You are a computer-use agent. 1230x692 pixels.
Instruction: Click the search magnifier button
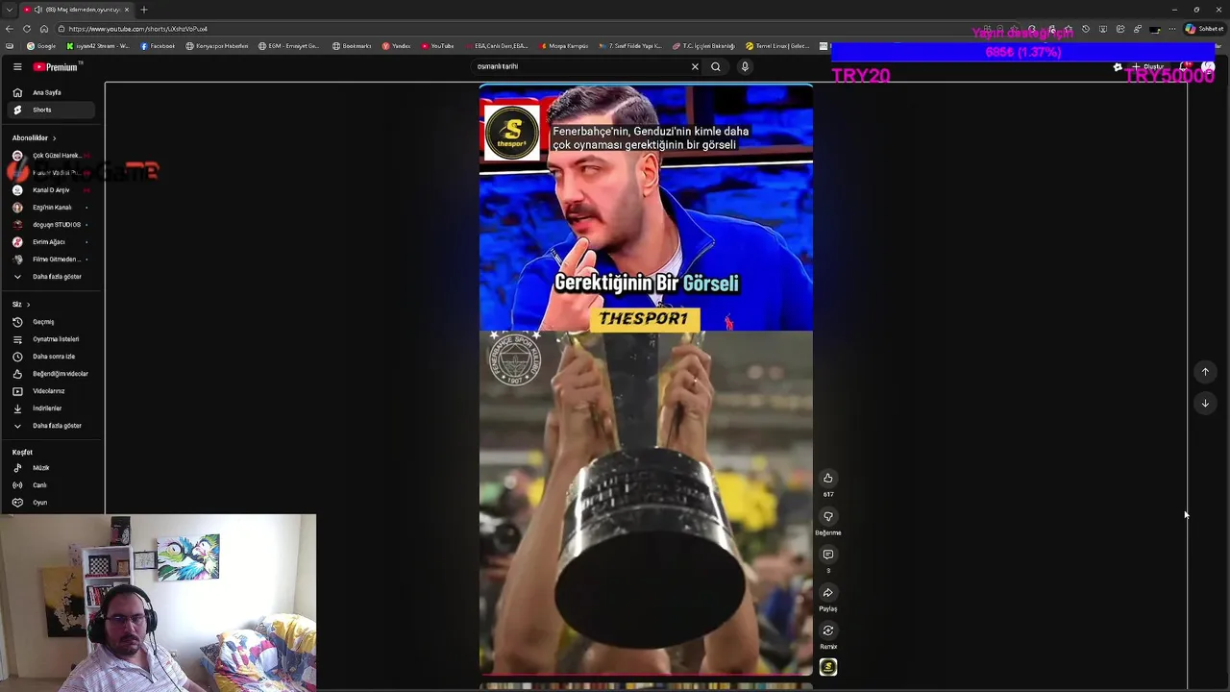pyautogui.click(x=716, y=66)
